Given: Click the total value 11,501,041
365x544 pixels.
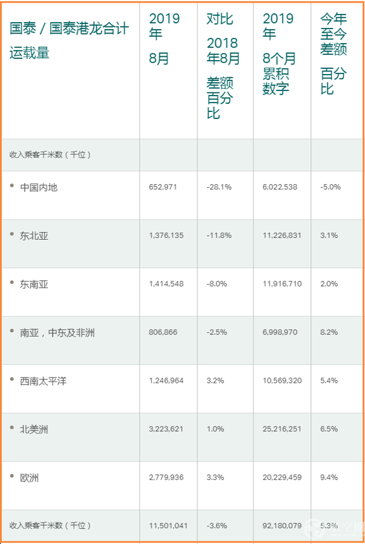Looking at the screenshot, I should point(168,526).
